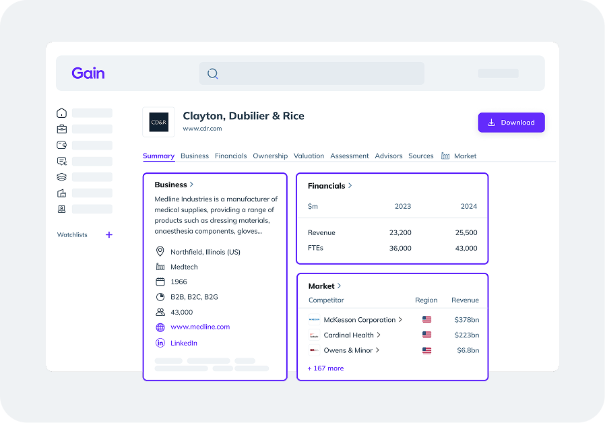This screenshot has width=605, height=423.
Task: Click the Medtech industry icon
Action: point(160,267)
